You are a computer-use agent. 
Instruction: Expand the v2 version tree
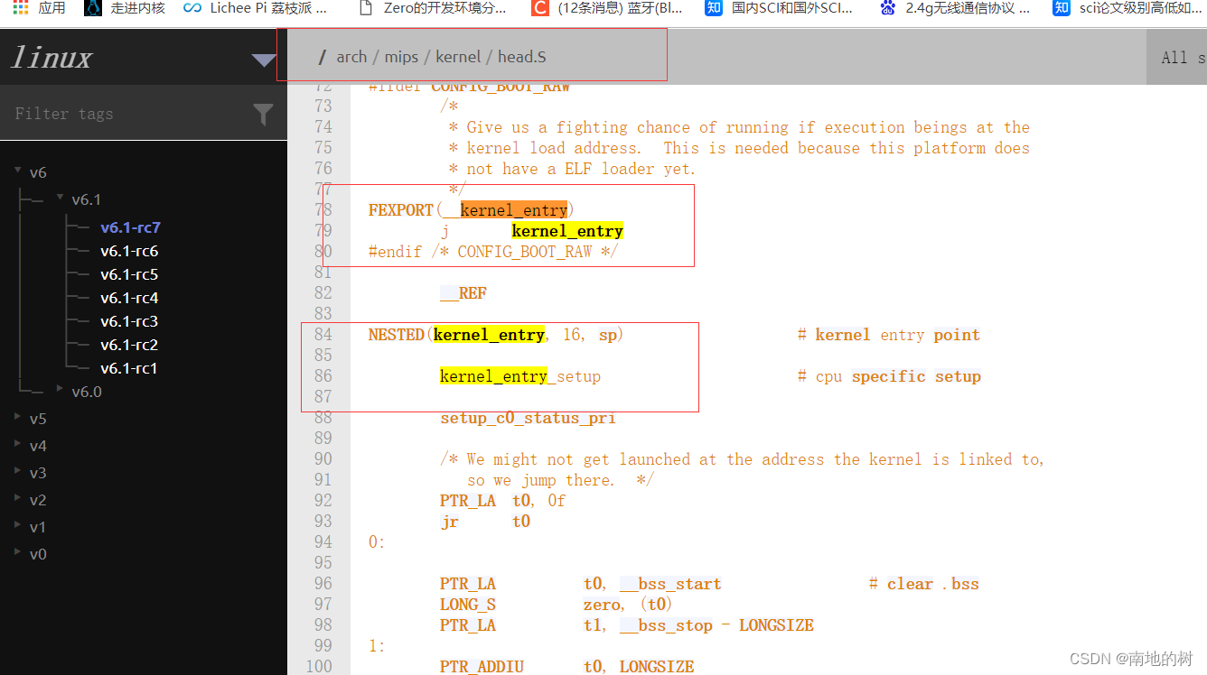pos(18,498)
